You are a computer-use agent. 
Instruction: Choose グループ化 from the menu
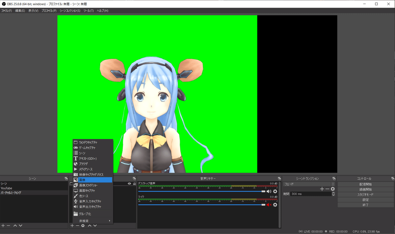(x=92, y=214)
